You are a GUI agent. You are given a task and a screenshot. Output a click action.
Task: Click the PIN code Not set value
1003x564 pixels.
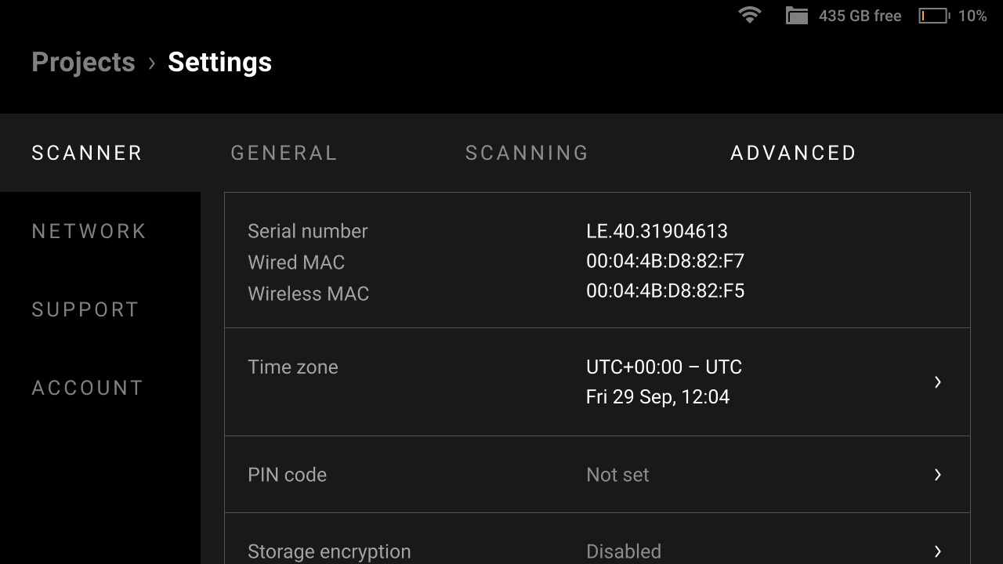pos(617,475)
